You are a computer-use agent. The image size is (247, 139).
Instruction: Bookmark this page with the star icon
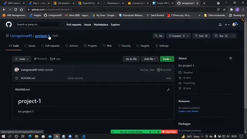(x=224, y=10)
